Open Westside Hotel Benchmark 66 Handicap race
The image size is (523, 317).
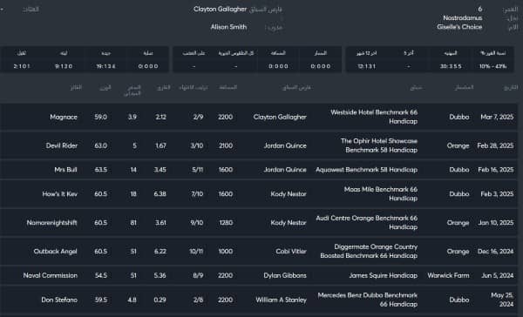(x=374, y=117)
